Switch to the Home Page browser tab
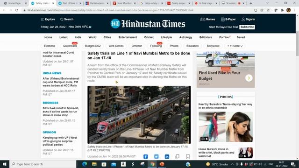This screenshot has height=168, width=299. [x=15, y=3]
